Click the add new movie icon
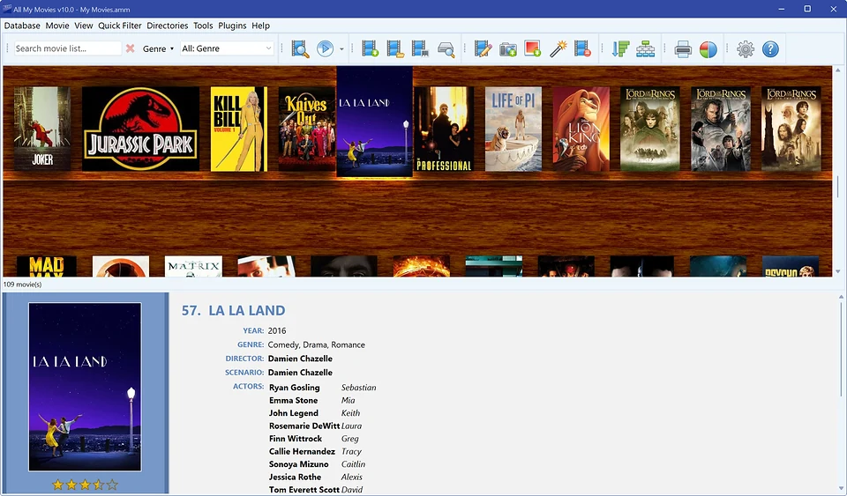 (x=370, y=48)
